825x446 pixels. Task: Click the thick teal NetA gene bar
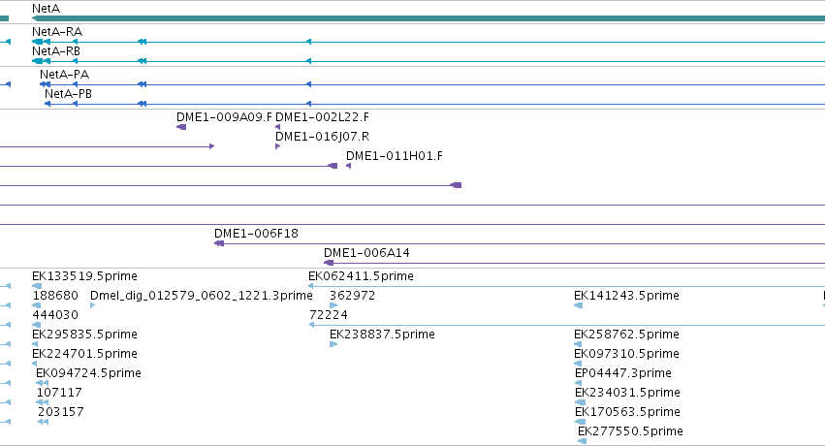(x=428, y=18)
